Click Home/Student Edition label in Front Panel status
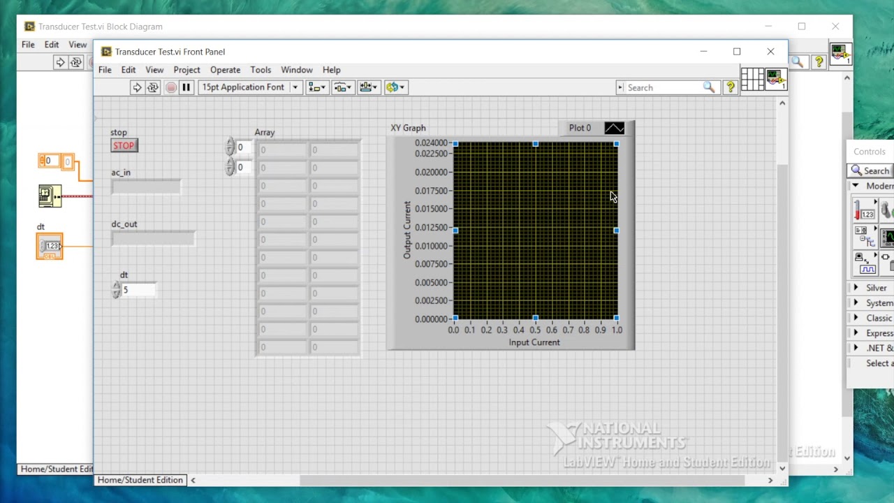Image resolution: width=894 pixels, height=503 pixels. click(x=140, y=480)
